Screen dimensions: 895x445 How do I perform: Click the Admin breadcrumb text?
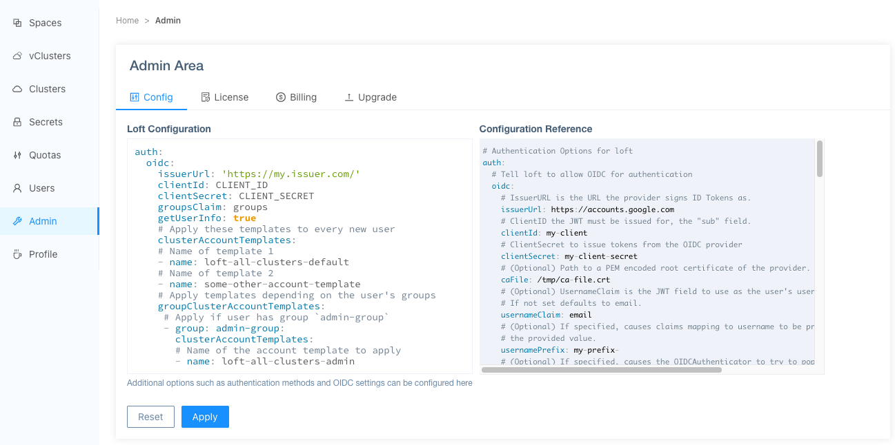[168, 21]
